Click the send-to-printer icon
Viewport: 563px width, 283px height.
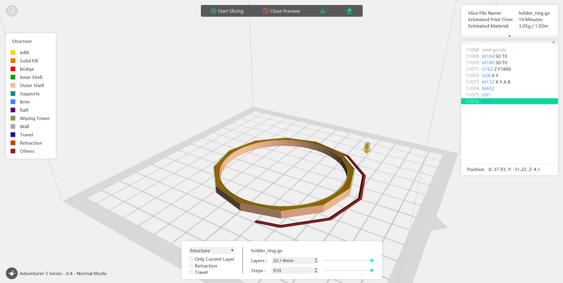pyautogui.click(x=349, y=11)
